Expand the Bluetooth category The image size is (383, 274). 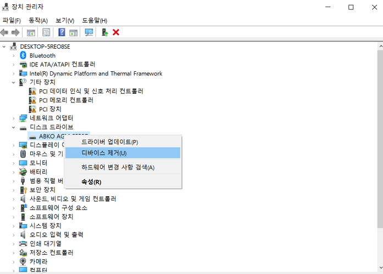tap(14, 55)
